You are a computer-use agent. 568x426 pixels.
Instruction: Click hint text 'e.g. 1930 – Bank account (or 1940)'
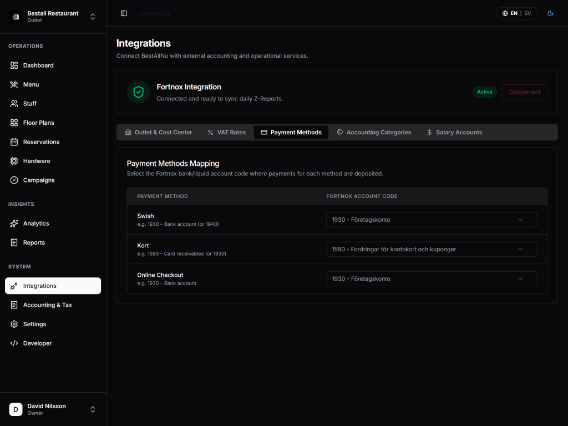click(178, 224)
